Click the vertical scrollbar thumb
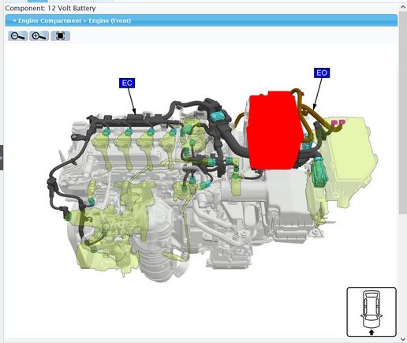The image size is (407, 343). 403,113
